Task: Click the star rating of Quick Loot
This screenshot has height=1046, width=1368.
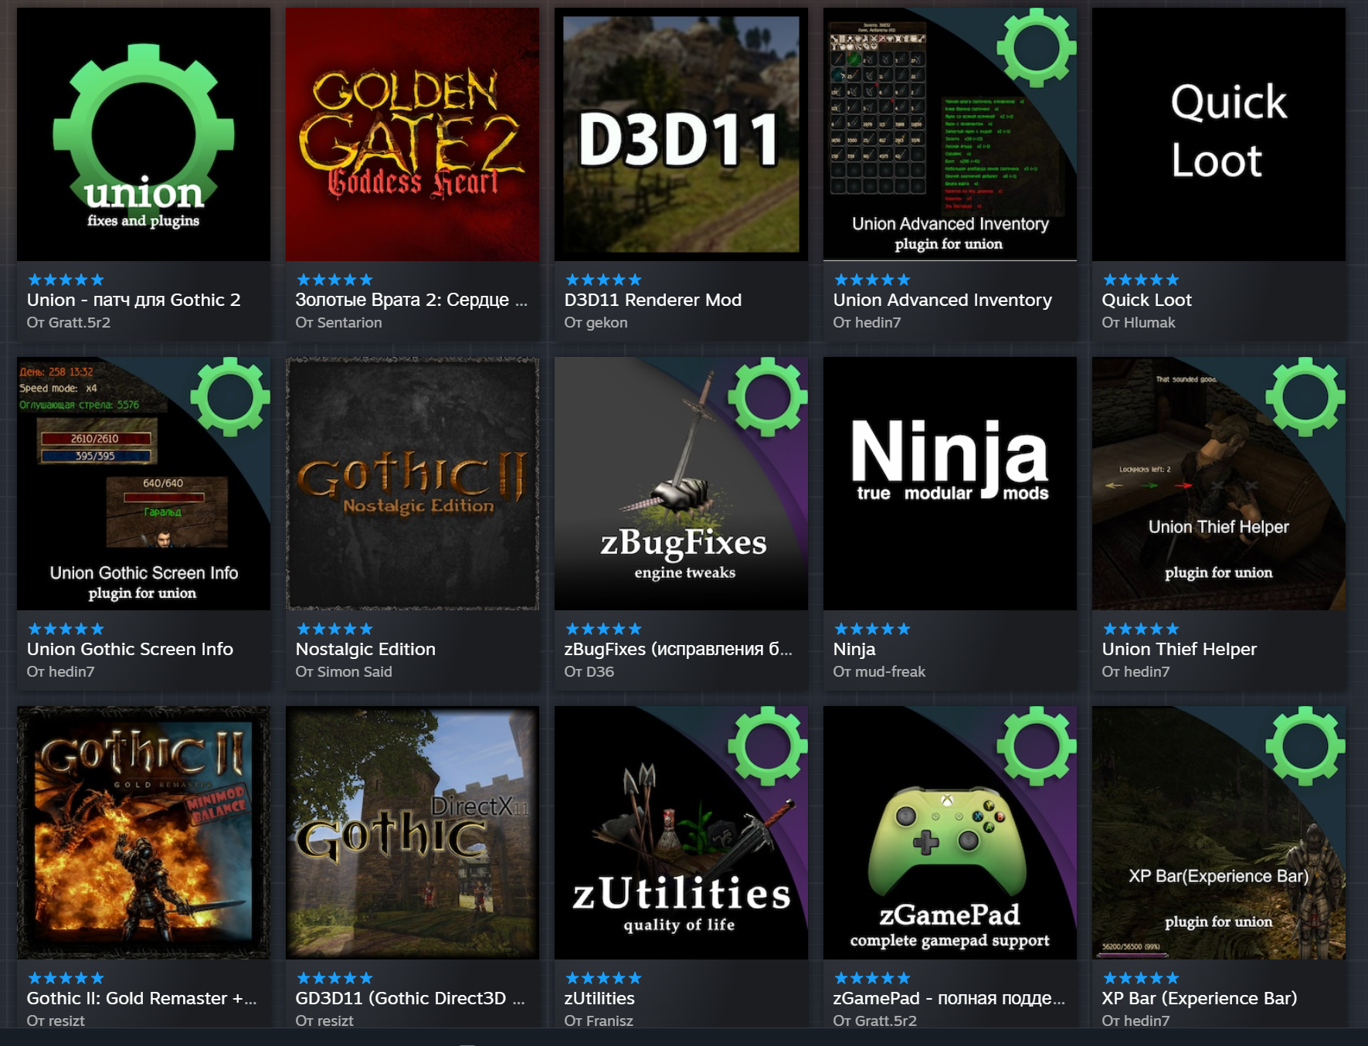Action: tap(1141, 280)
